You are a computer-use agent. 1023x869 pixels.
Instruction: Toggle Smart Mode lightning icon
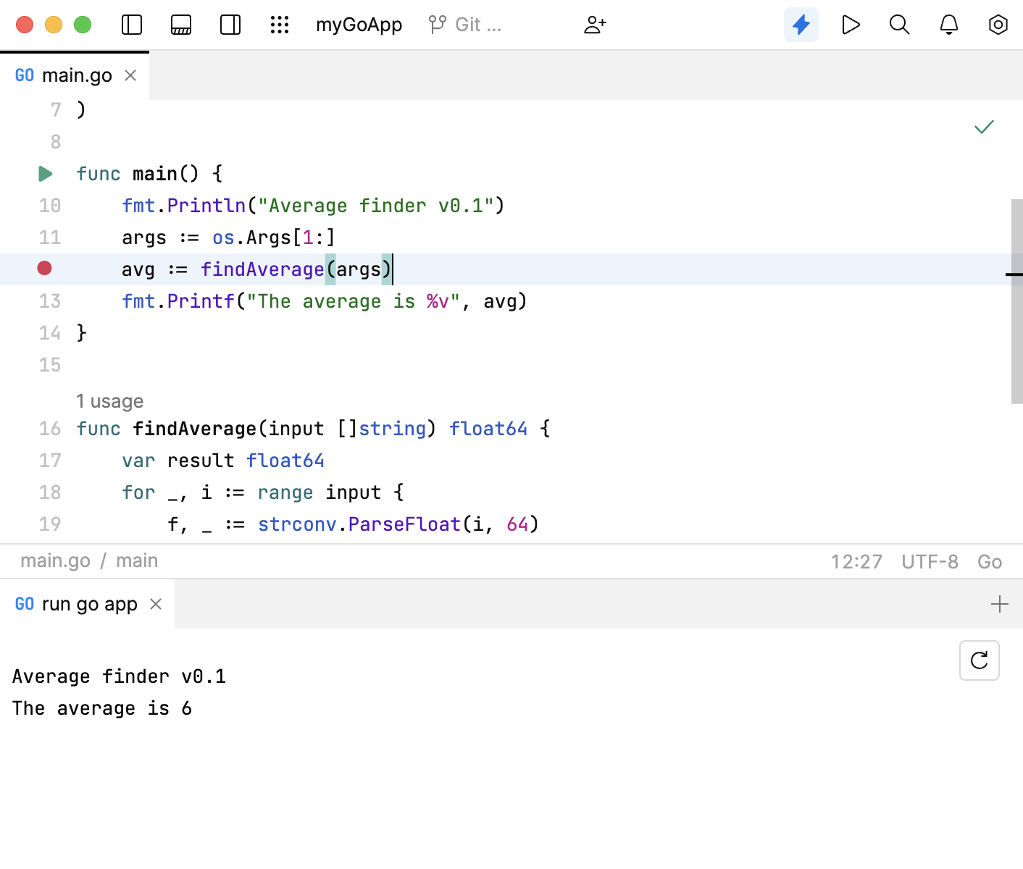click(x=801, y=24)
